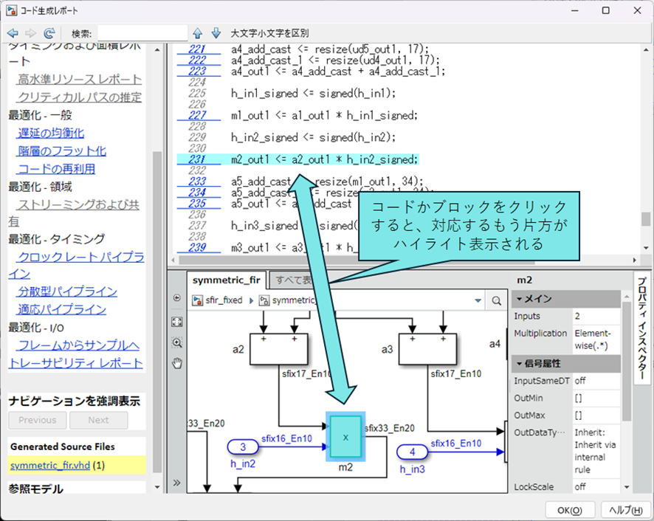Click the fit-to-view icon beside canvas
Screen dimensions: 654x521
tap(176, 322)
